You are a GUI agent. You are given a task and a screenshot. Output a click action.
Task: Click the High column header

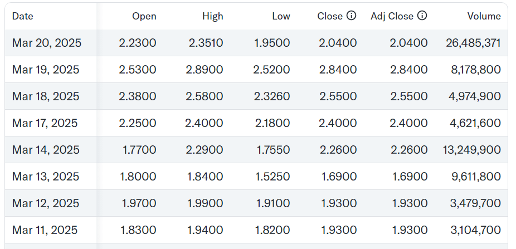213,16
